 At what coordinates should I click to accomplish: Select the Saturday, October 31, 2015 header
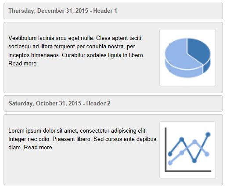click(x=113, y=104)
